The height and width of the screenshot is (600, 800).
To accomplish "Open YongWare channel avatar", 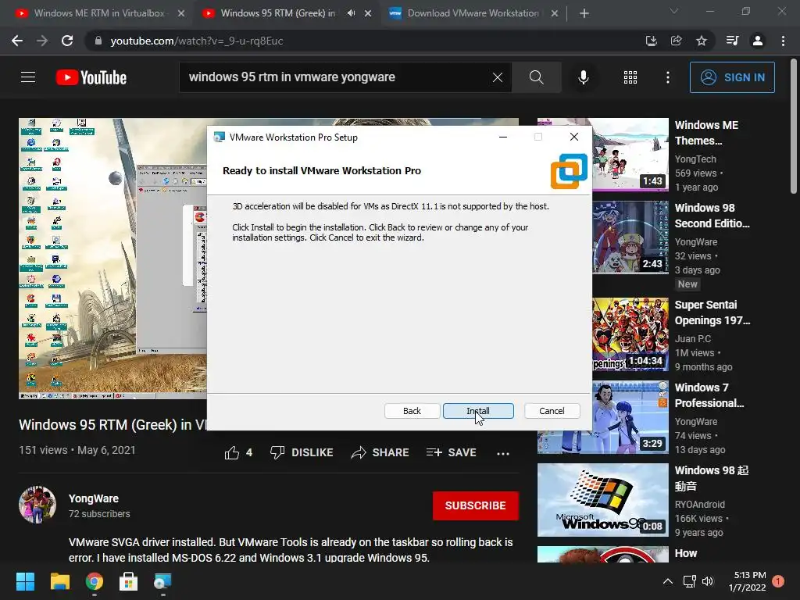I will (37, 505).
